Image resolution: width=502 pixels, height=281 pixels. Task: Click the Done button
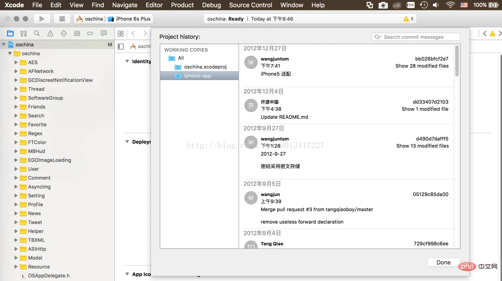[443, 262]
